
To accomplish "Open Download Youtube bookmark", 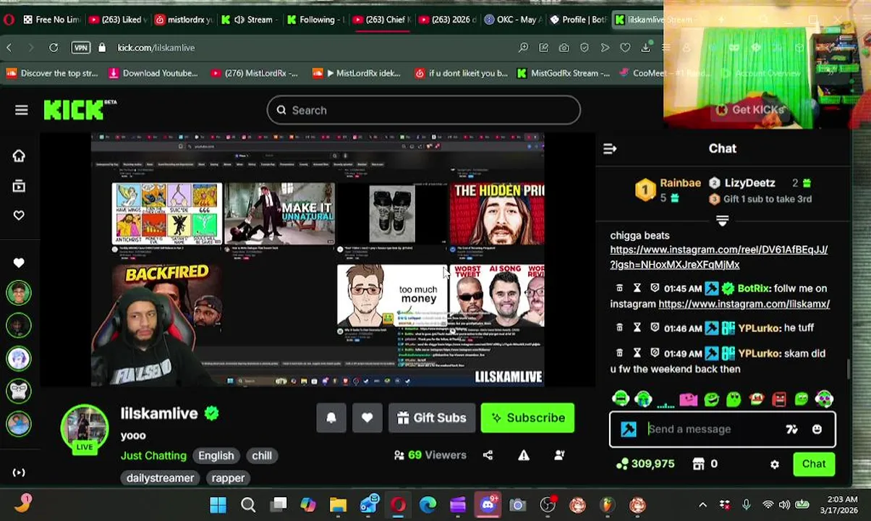I will [153, 73].
